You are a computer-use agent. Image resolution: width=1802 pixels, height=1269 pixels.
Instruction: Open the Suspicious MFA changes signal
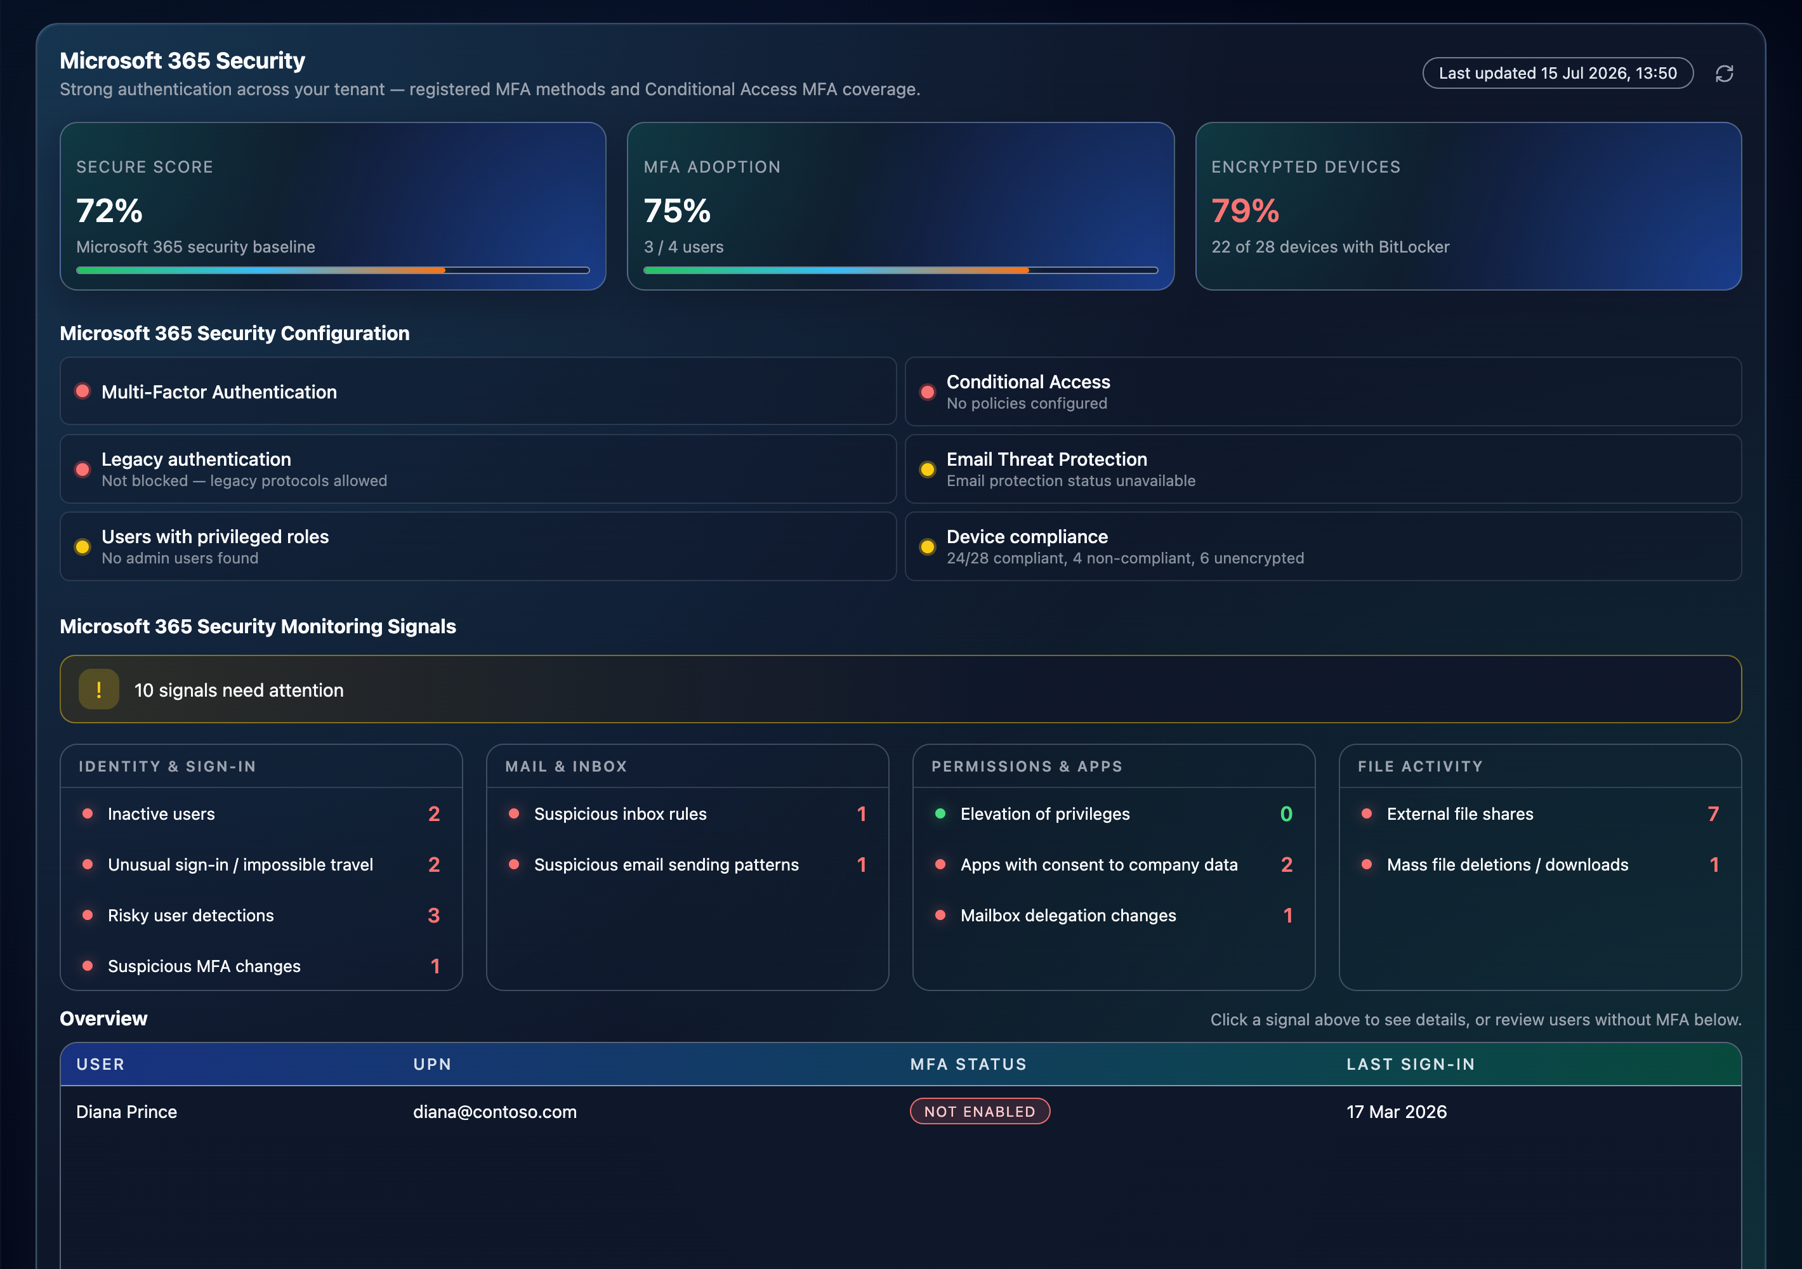click(261, 966)
